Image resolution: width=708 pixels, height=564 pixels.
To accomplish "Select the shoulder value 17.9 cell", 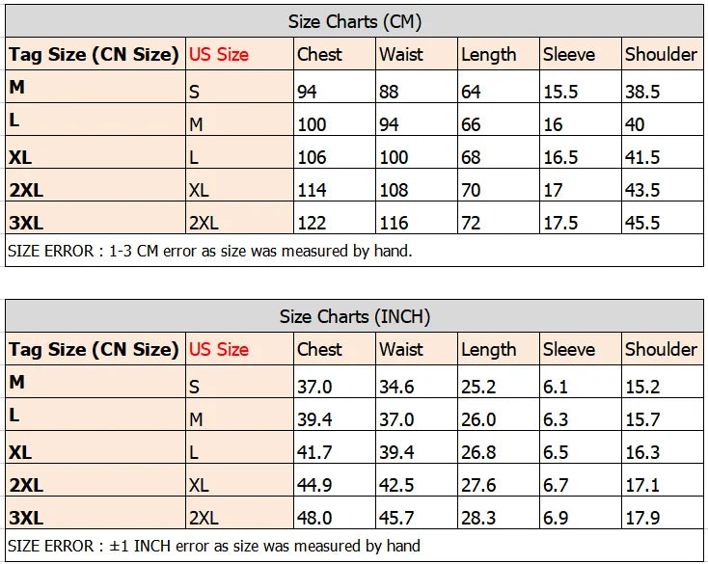I will pyautogui.click(x=642, y=518).
